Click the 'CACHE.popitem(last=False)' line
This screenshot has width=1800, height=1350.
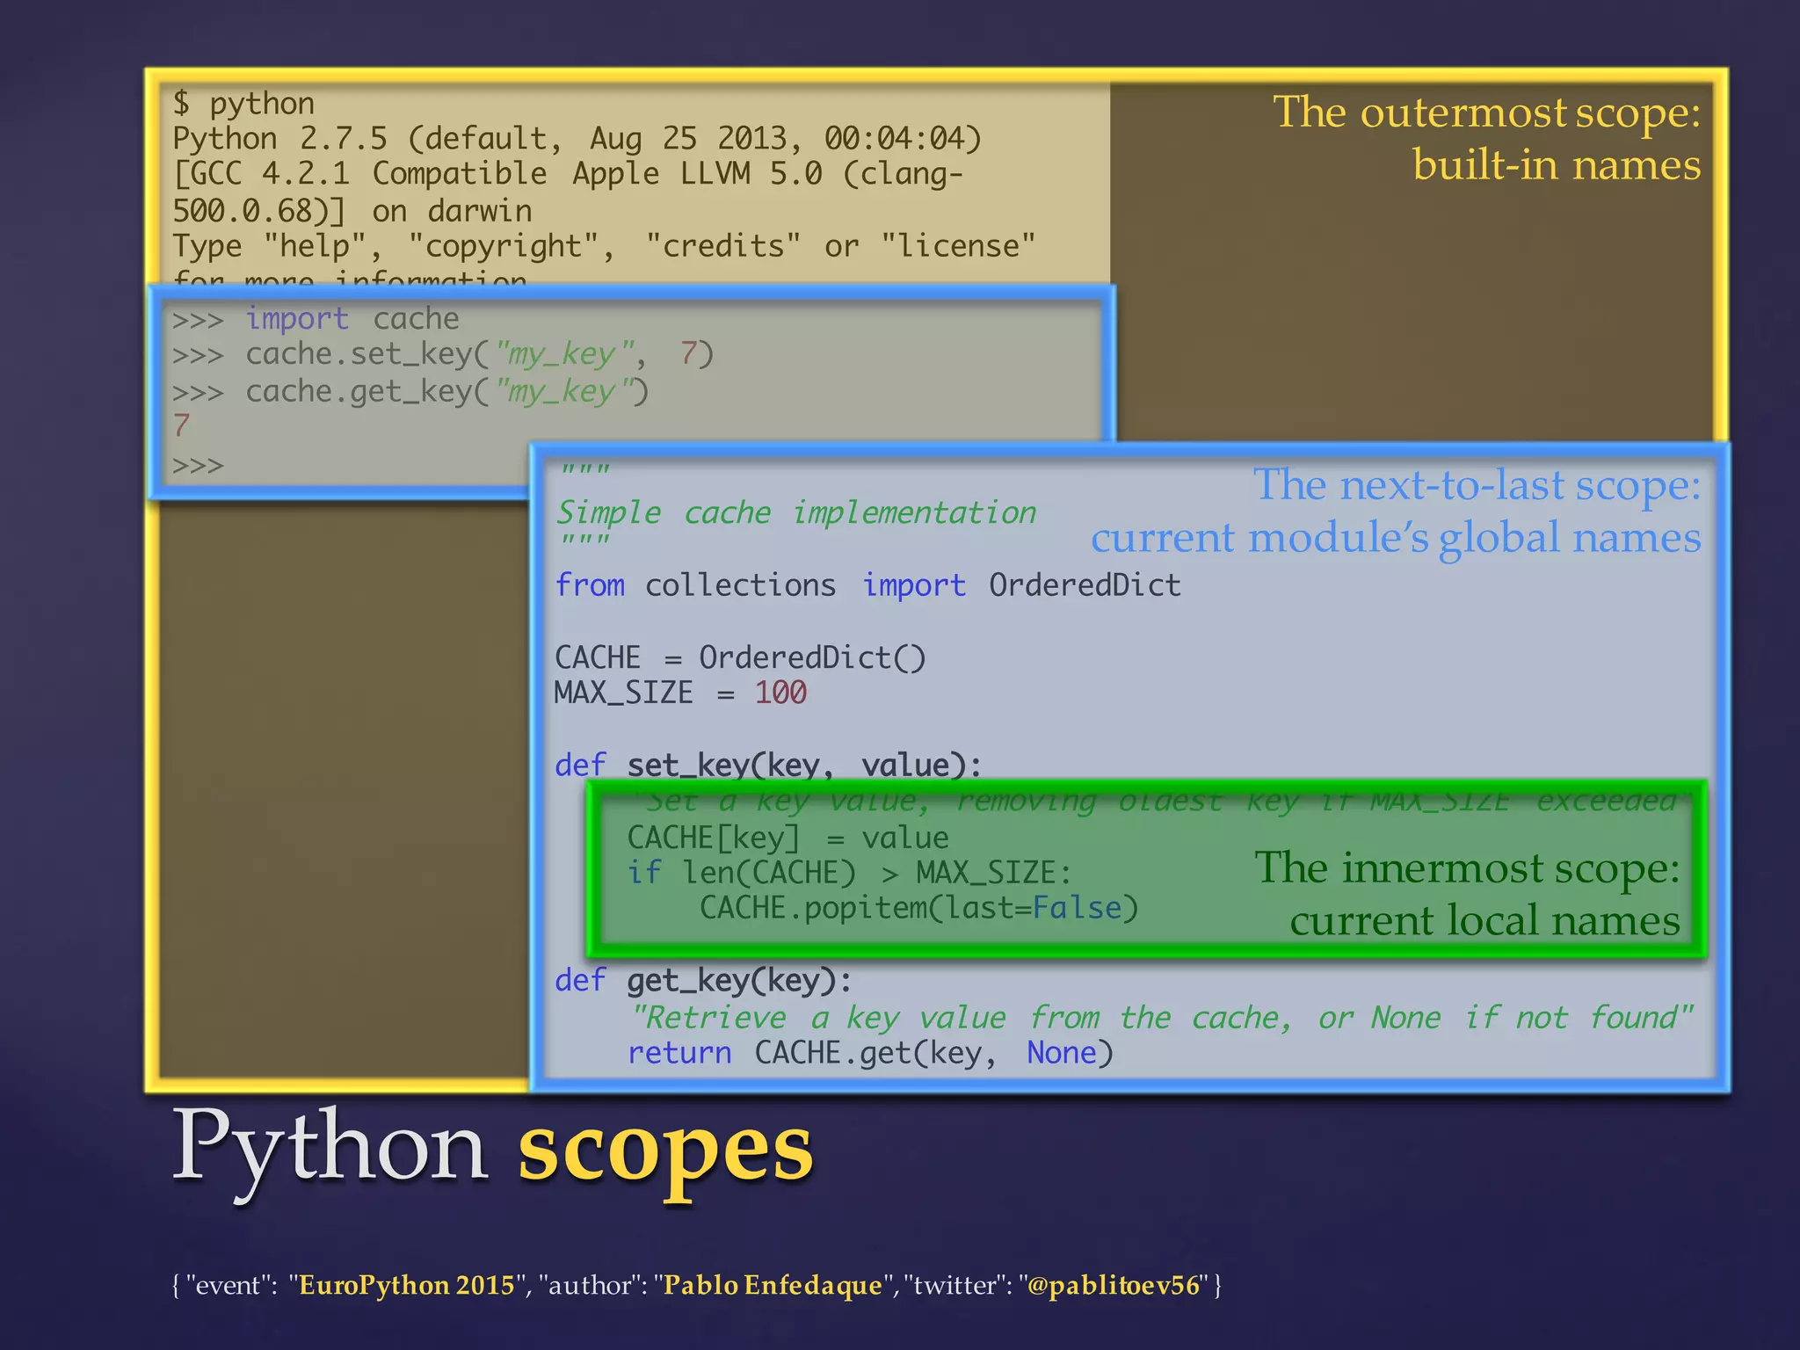point(918,908)
